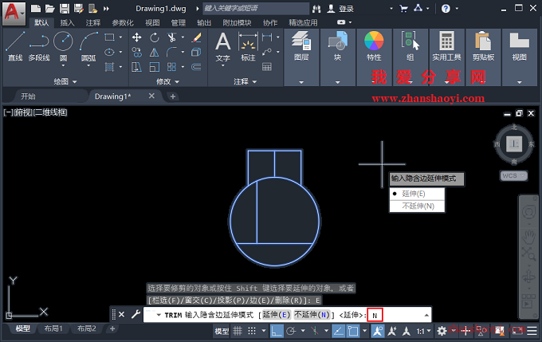Select the Arc (圆弧) tool
Image resolution: width=542 pixels, height=342 pixels.
point(88,45)
